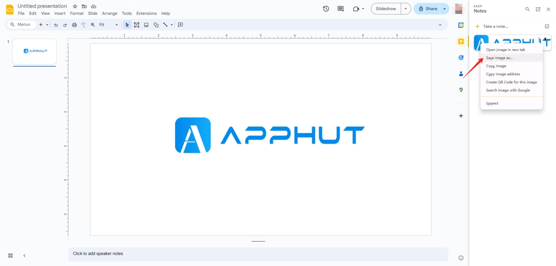Viewport: 556px width, 266px height.
Task: Check the Take a note checkbox in Keep
Action: coord(547,26)
